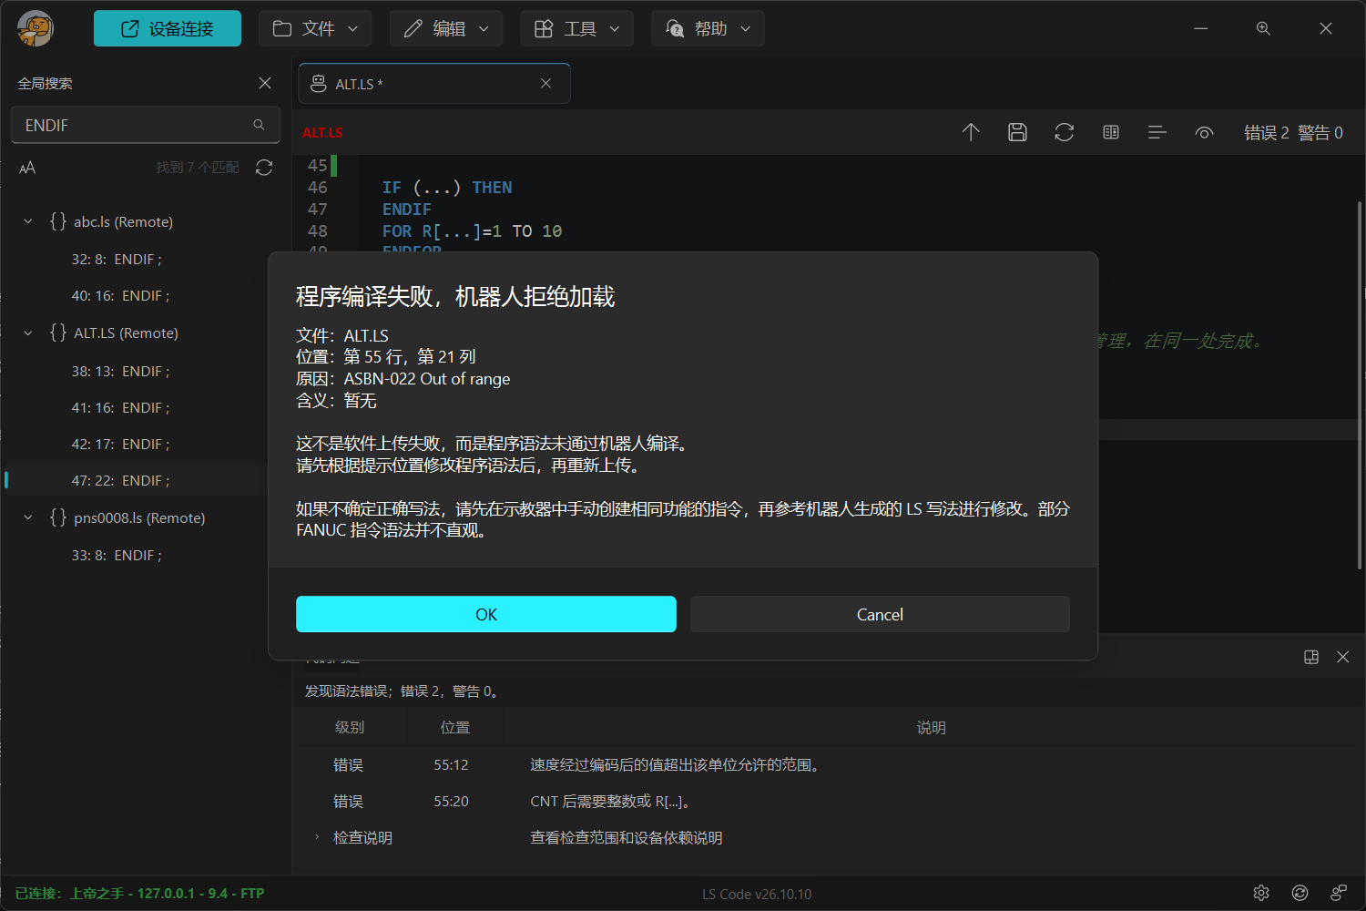Toggle the eye preview icon
This screenshot has width=1366, height=911.
pyautogui.click(x=1204, y=132)
